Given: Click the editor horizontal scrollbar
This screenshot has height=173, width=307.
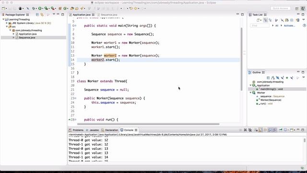Looking at the screenshot, I should pos(148,124).
